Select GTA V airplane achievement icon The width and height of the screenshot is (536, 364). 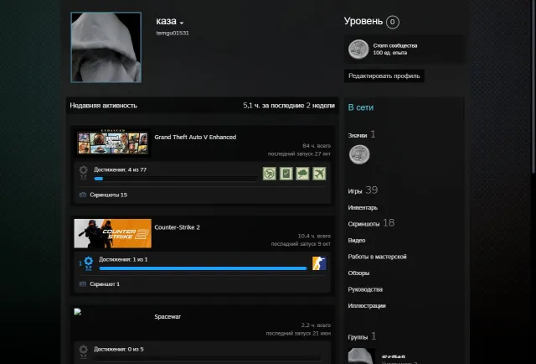319,174
